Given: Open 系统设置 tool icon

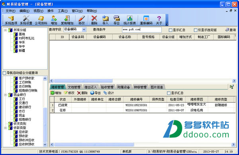Looking at the screenshot, I should [26, 20].
